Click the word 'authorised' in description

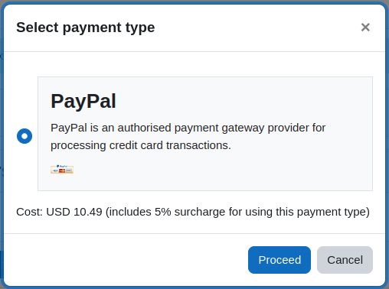point(144,128)
